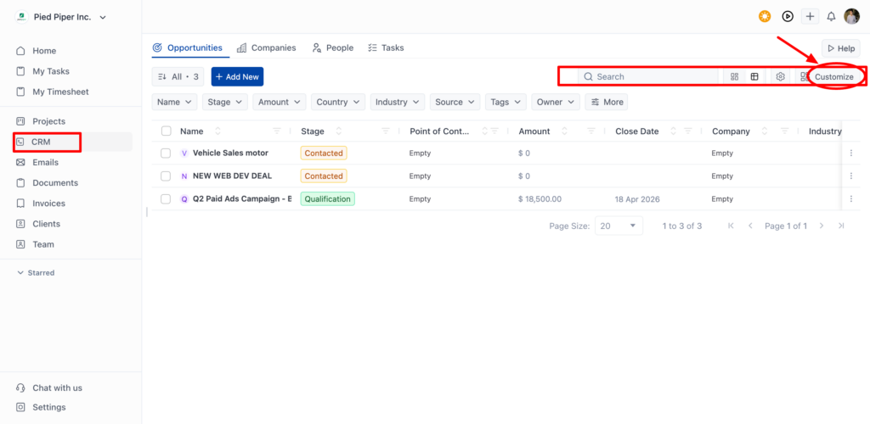Screen dimensions: 870x424
Task: Open the Close Date column filter icon
Action: click(x=688, y=131)
